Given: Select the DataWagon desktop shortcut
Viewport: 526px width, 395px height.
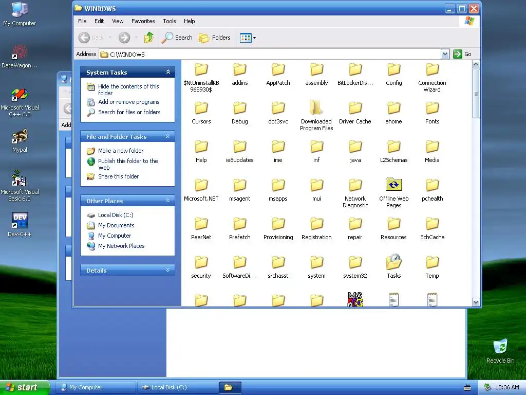Looking at the screenshot, I should coord(19,56).
